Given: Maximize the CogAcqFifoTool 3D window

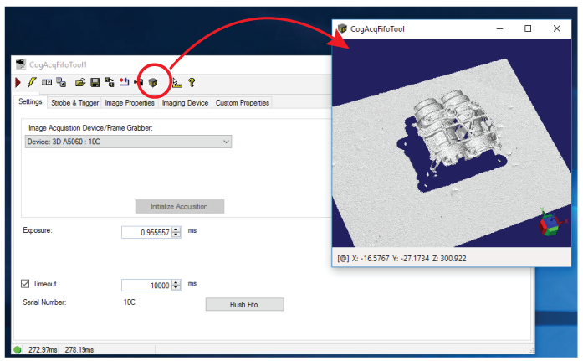Looking at the screenshot, I should tap(528, 28).
